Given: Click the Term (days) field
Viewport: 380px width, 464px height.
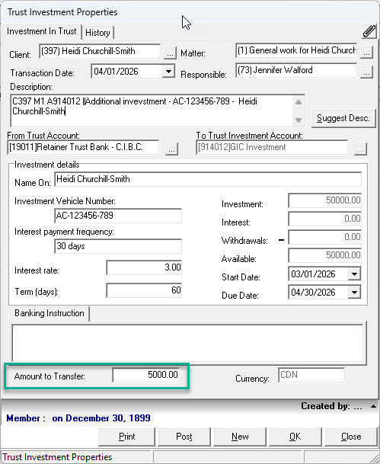Looking at the screenshot, I should 144,290.
